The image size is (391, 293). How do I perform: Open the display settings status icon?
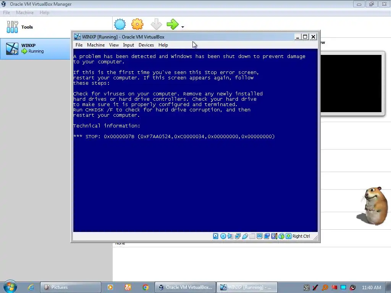259,236
